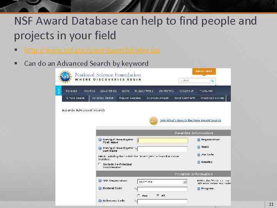Switch to the Popular Searches tab
Viewport: 277px width, 208px height.
[130, 98]
